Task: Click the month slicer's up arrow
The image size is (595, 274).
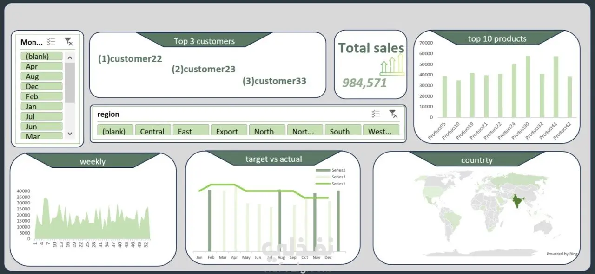Action: tap(70, 58)
